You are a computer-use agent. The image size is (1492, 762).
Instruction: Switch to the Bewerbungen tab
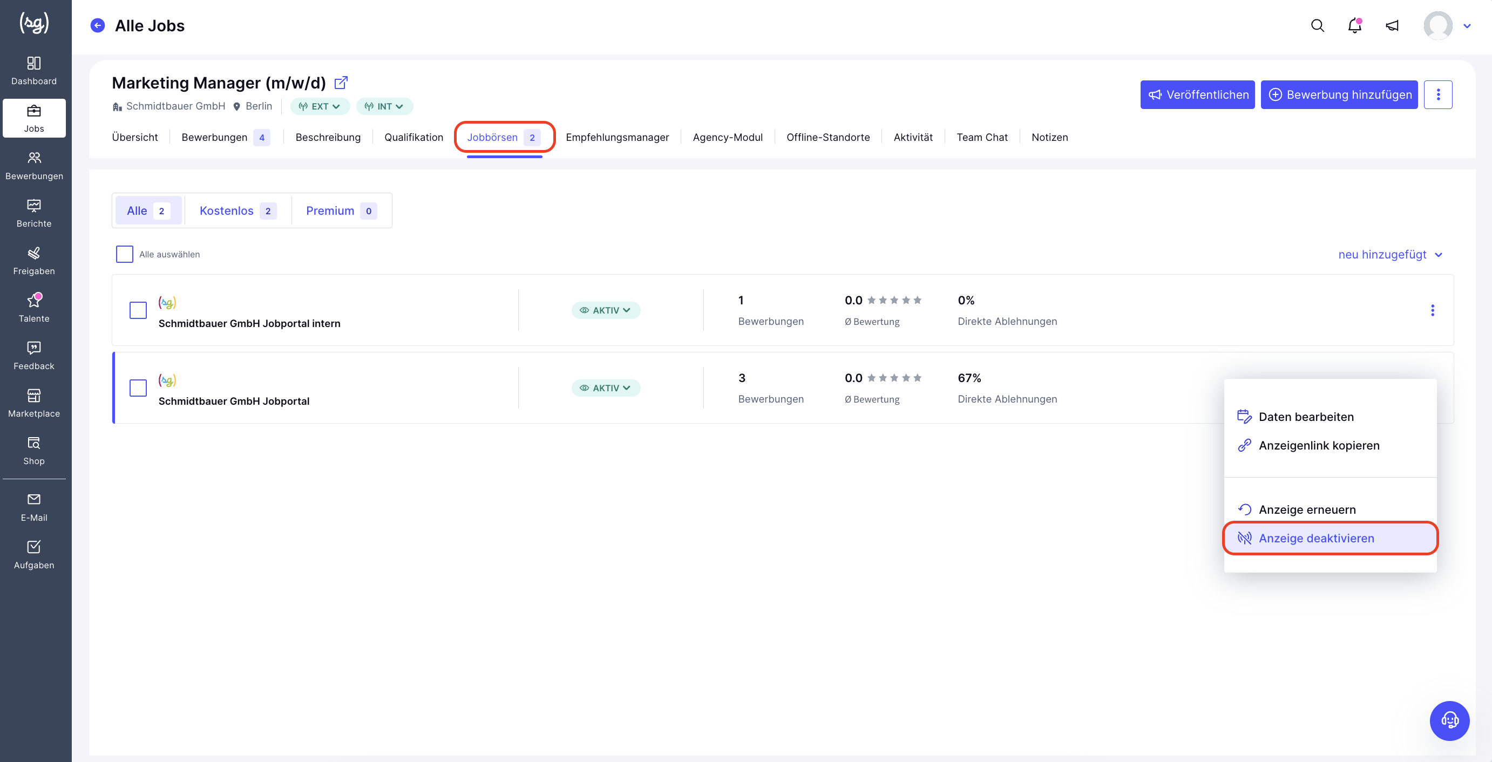click(225, 137)
